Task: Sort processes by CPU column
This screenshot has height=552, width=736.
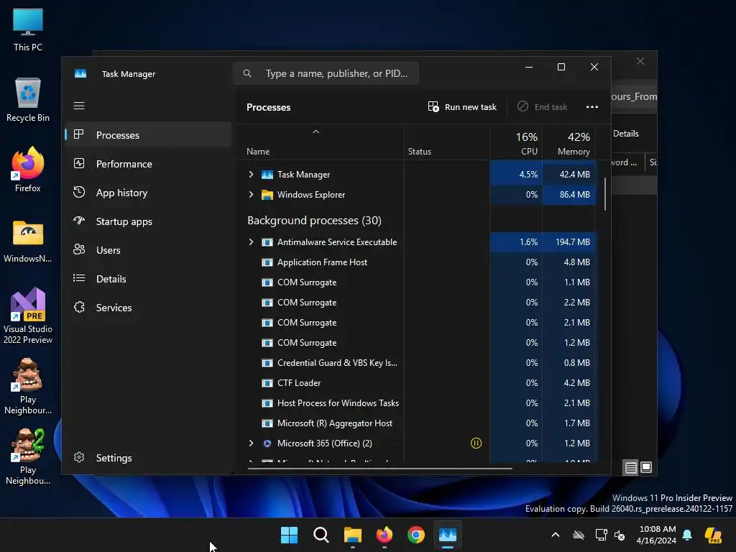Action: [x=516, y=143]
